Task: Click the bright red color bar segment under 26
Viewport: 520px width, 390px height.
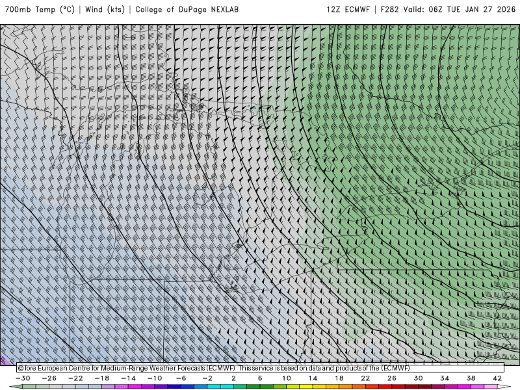Action: tap(385, 387)
